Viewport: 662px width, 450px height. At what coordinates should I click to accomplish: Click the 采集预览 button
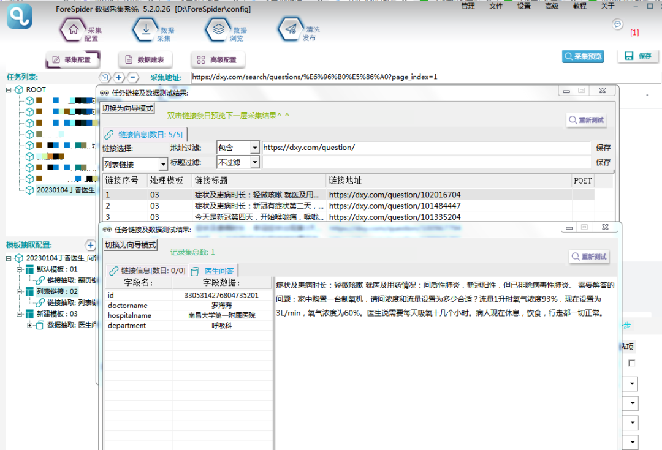583,56
